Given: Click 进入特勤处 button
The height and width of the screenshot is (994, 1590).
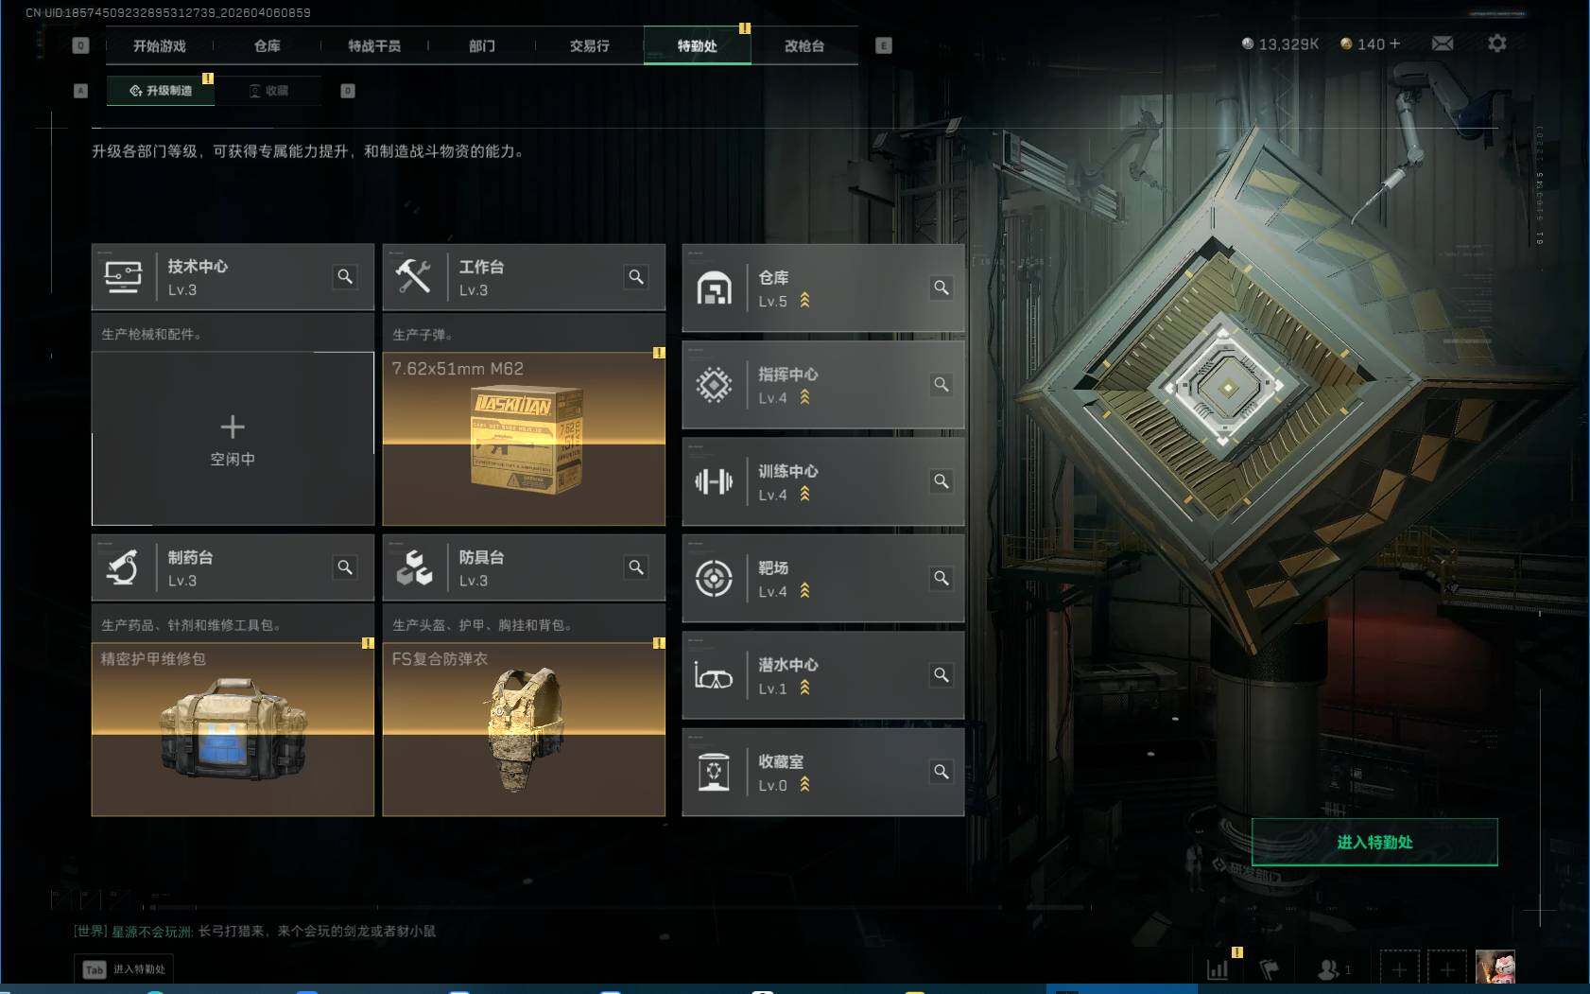Looking at the screenshot, I should coord(1374,842).
